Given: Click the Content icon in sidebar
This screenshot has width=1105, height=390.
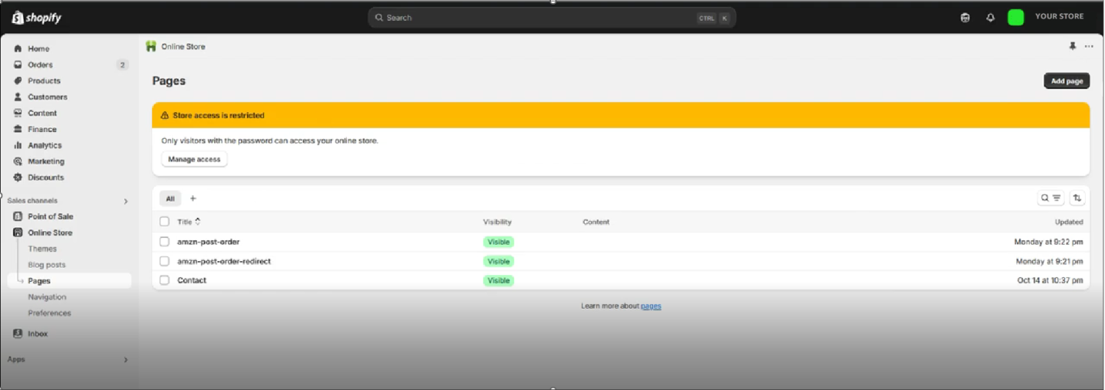Looking at the screenshot, I should tap(18, 113).
